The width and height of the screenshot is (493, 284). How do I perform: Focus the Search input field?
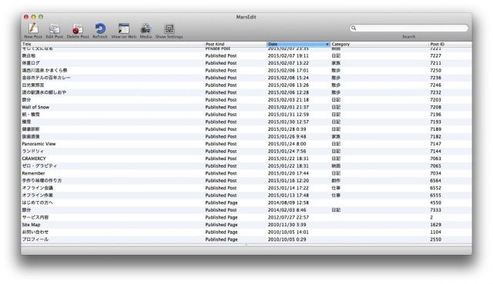tap(409, 28)
